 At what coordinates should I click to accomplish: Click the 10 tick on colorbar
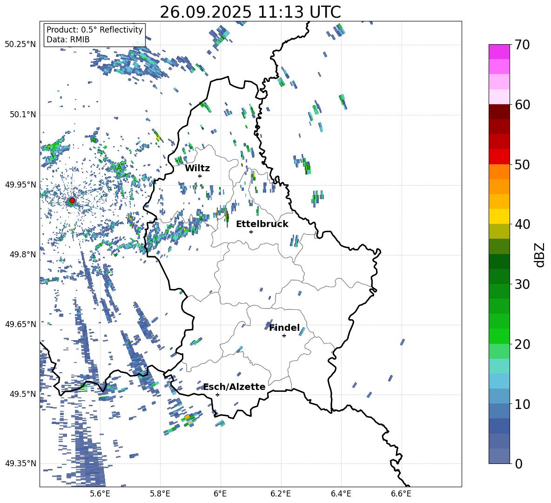click(522, 404)
